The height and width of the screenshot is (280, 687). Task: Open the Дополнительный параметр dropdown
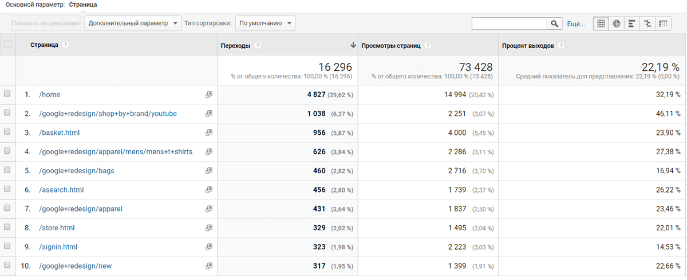pos(133,23)
